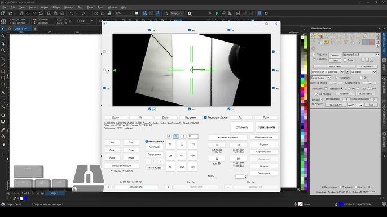Toggle the 'без подтвержд.' checkbox
This screenshot has width=387, height=217.
(x=147, y=142)
